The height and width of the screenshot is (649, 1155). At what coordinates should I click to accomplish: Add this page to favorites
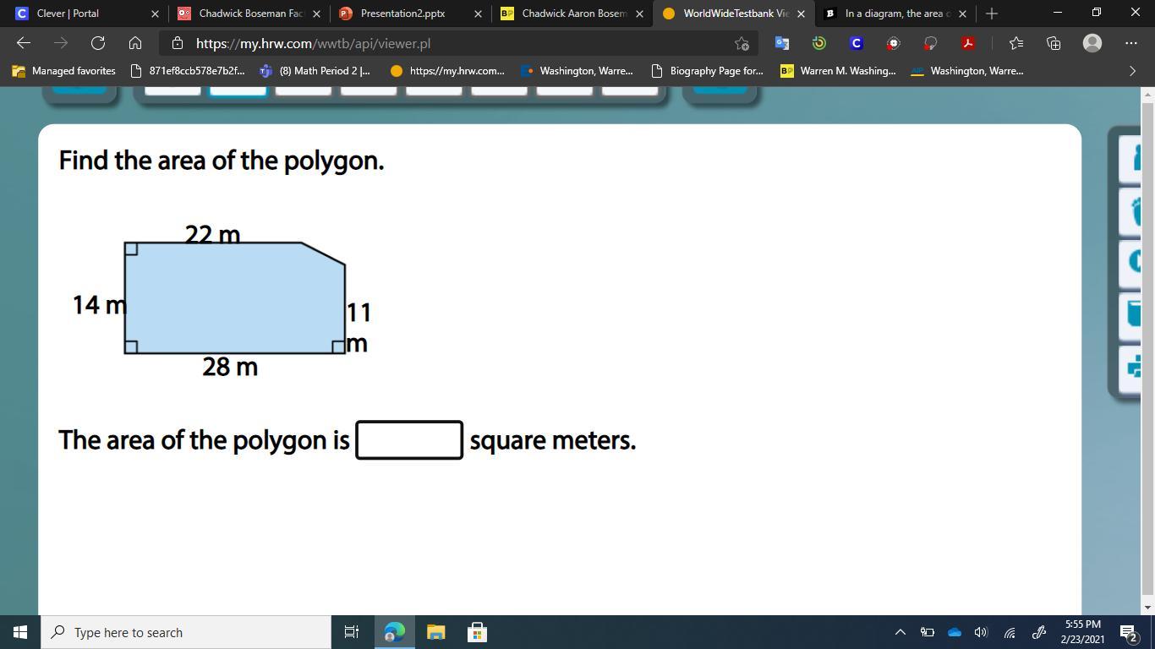click(742, 43)
